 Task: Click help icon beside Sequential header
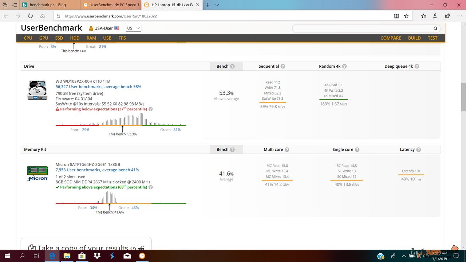pos(283,66)
